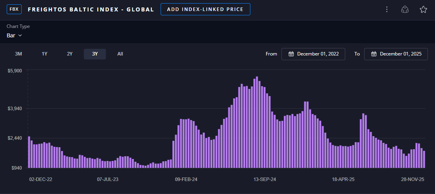Open the three-dot more options menu
Viewport: 435px width, 194px height.
[387, 9]
